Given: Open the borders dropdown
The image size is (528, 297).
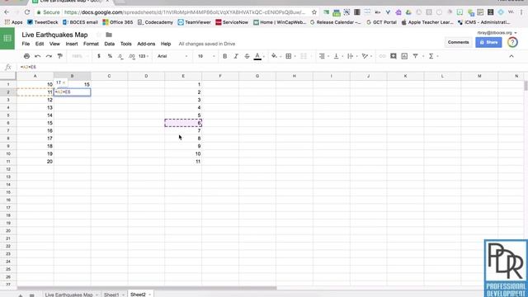Looking at the screenshot, I should coord(290,56).
